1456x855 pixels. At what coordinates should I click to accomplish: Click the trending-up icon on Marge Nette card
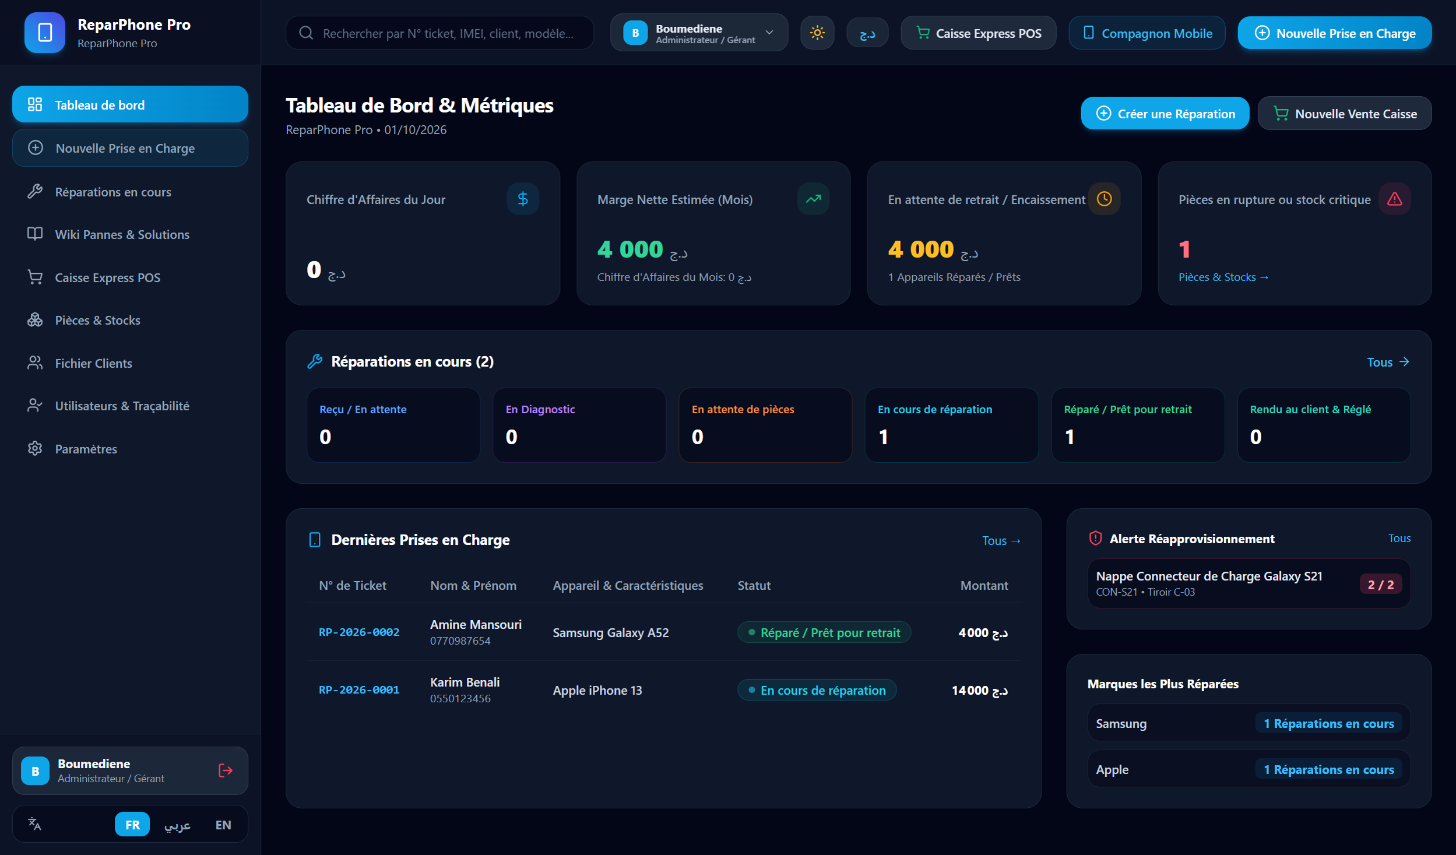pos(813,199)
